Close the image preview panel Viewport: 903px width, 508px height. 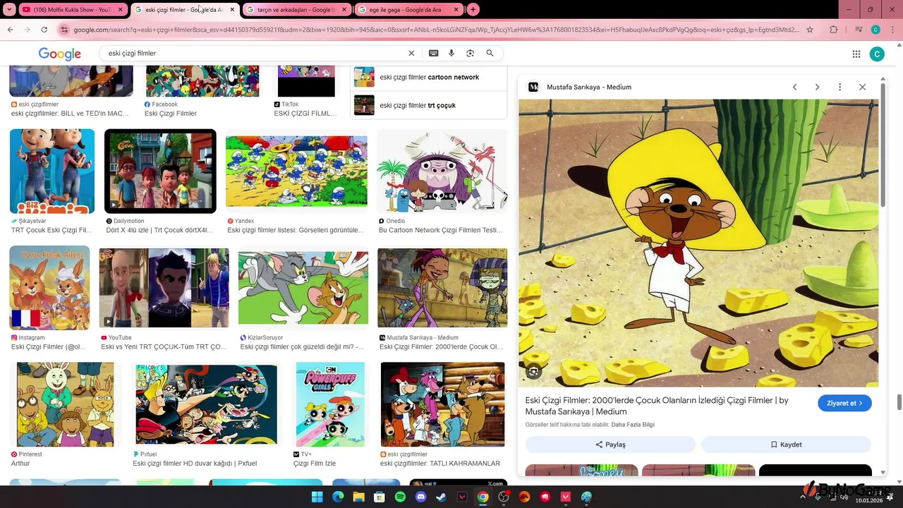pos(862,87)
